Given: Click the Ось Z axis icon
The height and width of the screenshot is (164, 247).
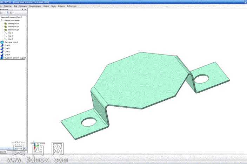Looking at the screenshot, I should (6, 39).
